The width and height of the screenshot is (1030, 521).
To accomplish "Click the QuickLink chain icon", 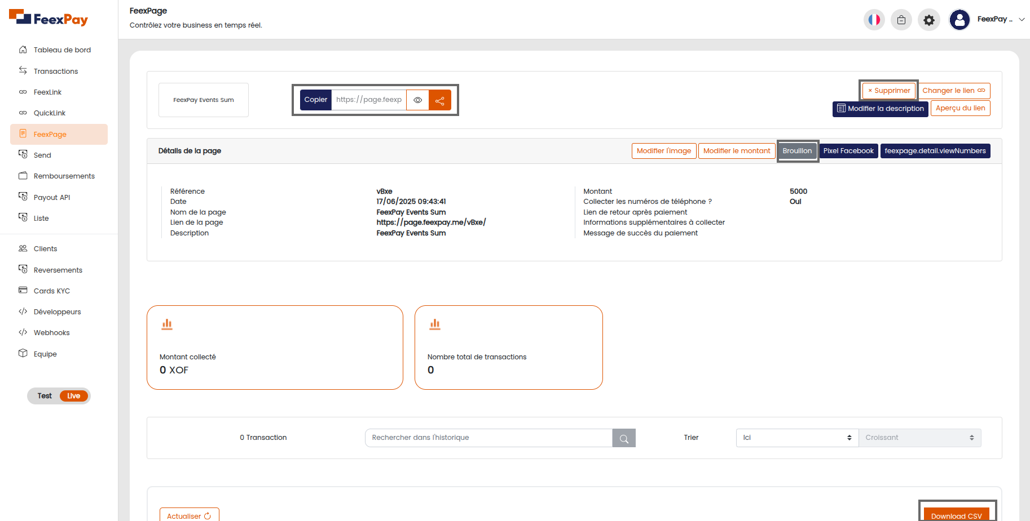I will pos(23,113).
